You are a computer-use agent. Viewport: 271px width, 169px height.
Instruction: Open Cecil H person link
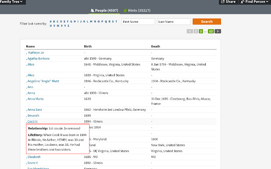33,121
